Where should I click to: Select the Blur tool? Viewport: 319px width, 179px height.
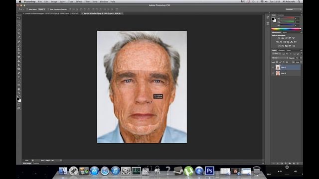click(19, 65)
